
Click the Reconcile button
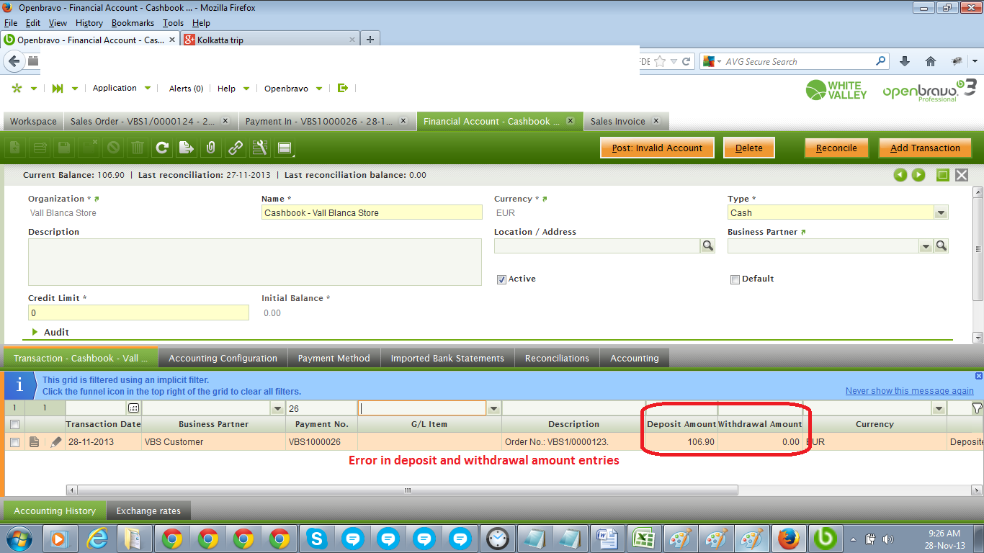836,148
